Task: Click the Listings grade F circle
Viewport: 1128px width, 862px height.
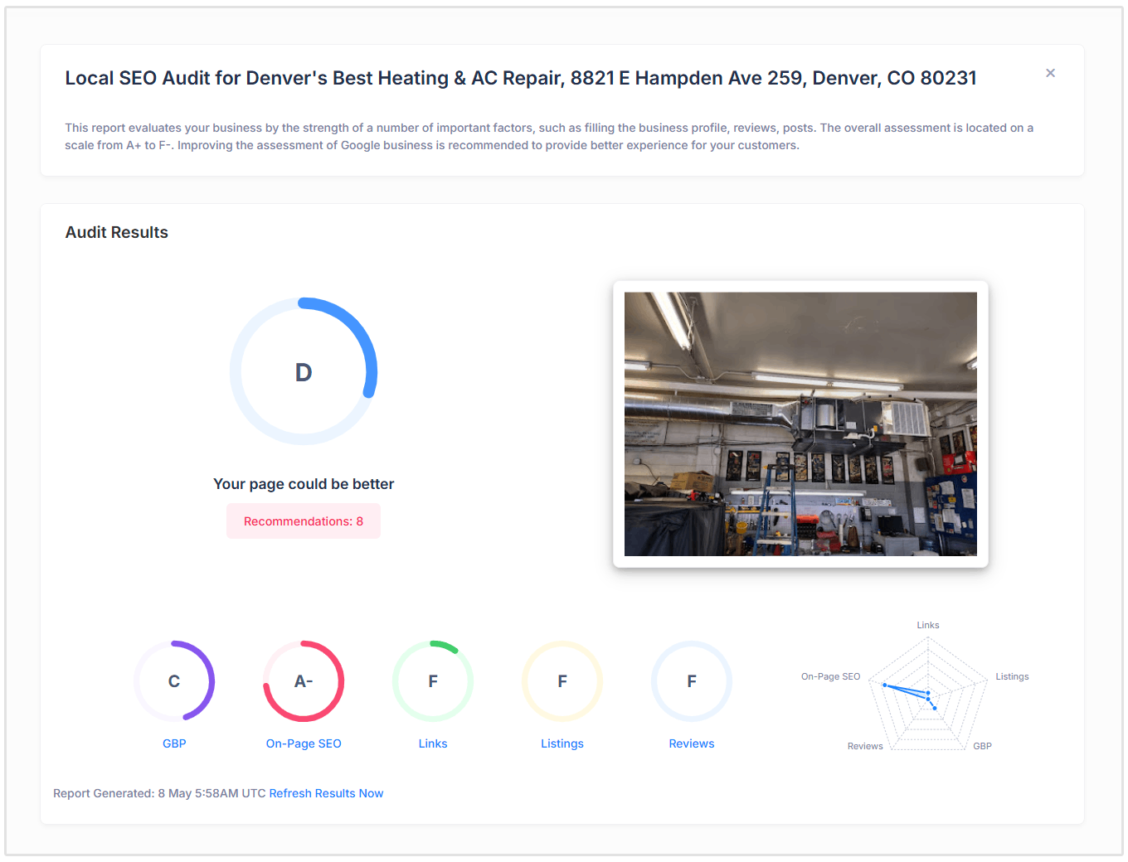Action: [x=562, y=680]
